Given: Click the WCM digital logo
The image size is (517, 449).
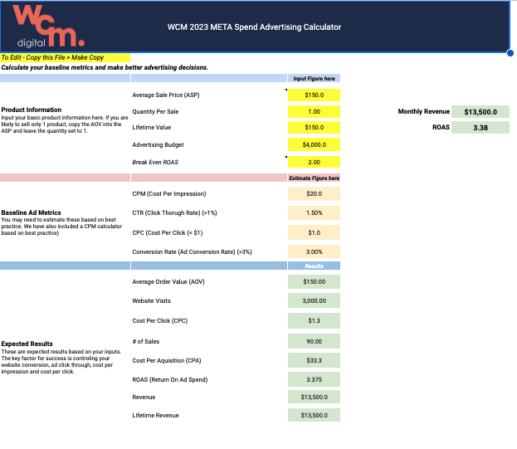Looking at the screenshot, I should (x=47, y=27).
